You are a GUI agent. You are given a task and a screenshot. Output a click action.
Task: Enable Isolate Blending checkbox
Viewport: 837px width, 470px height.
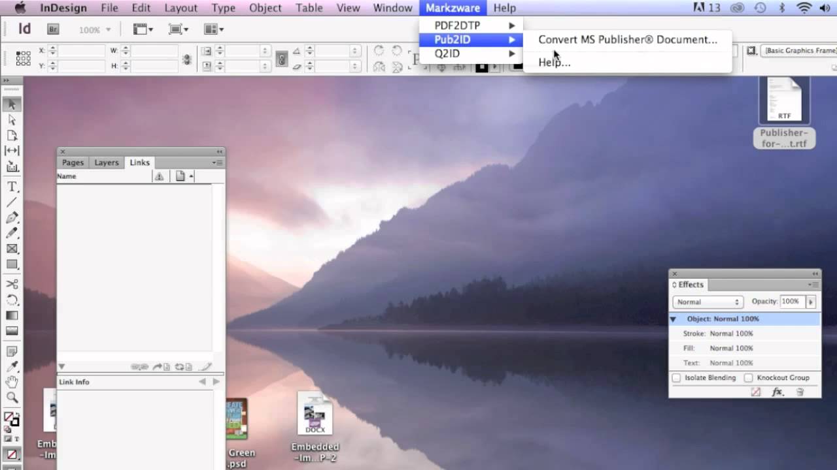(676, 378)
